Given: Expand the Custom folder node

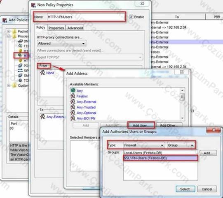Looking at the screenshot, I should (9, 85).
